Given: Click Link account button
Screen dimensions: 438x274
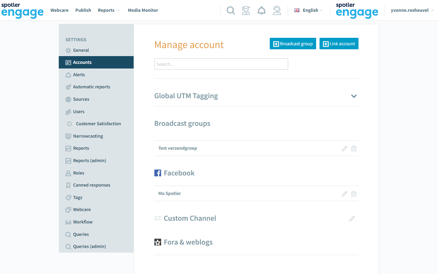Looking at the screenshot, I should (339, 44).
